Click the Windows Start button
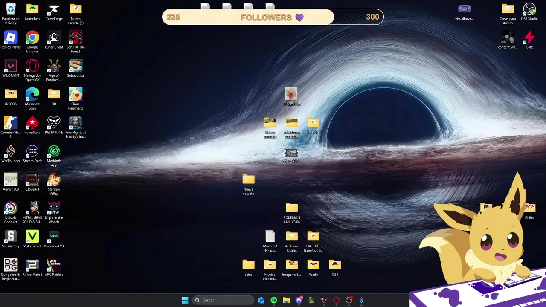The width and height of the screenshot is (546, 307). click(185, 300)
